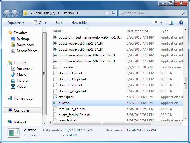Image resolution: width=190 pixels, height=143 pixels.
Task: Go back with the Back arrow button
Action: pos(7,13)
